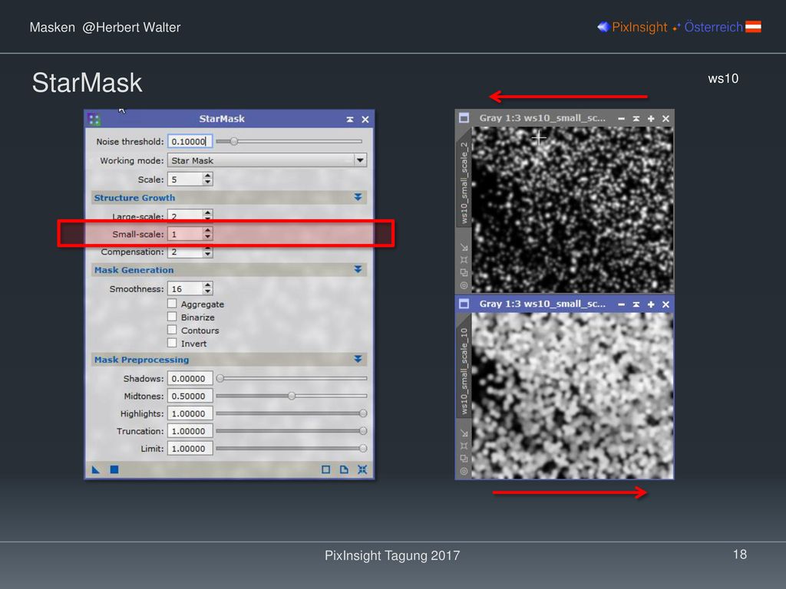Shade the ws10_small_scale_10 image window
The height and width of the screenshot is (589, 786).
pyautogui.click(x=636, y=304)
